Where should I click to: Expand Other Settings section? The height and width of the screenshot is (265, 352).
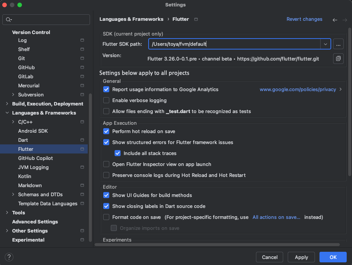coord(7,231)
